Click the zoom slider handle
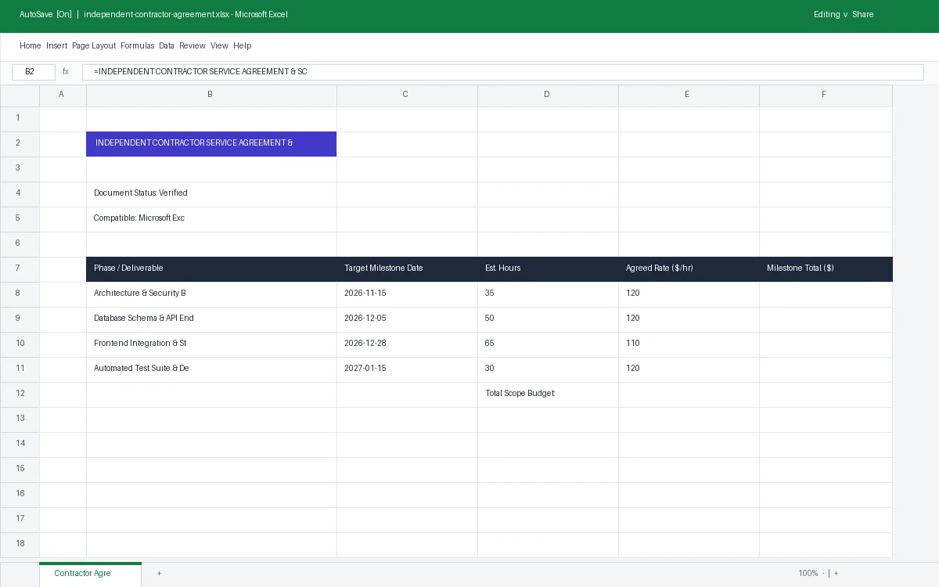 [829, 574]
